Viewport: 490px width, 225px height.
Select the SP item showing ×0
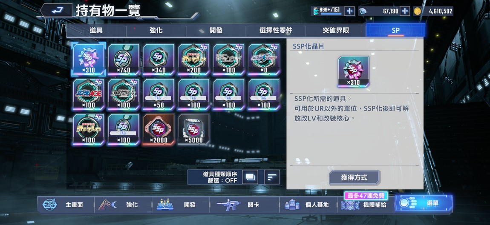coord(264,59)
